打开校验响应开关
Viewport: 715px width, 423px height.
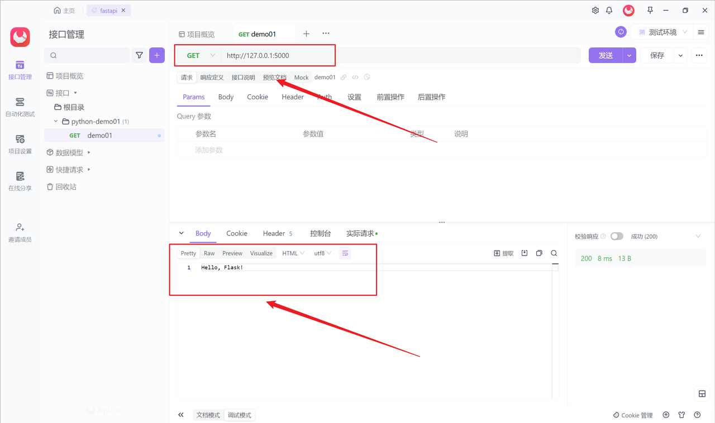point(617,236)
